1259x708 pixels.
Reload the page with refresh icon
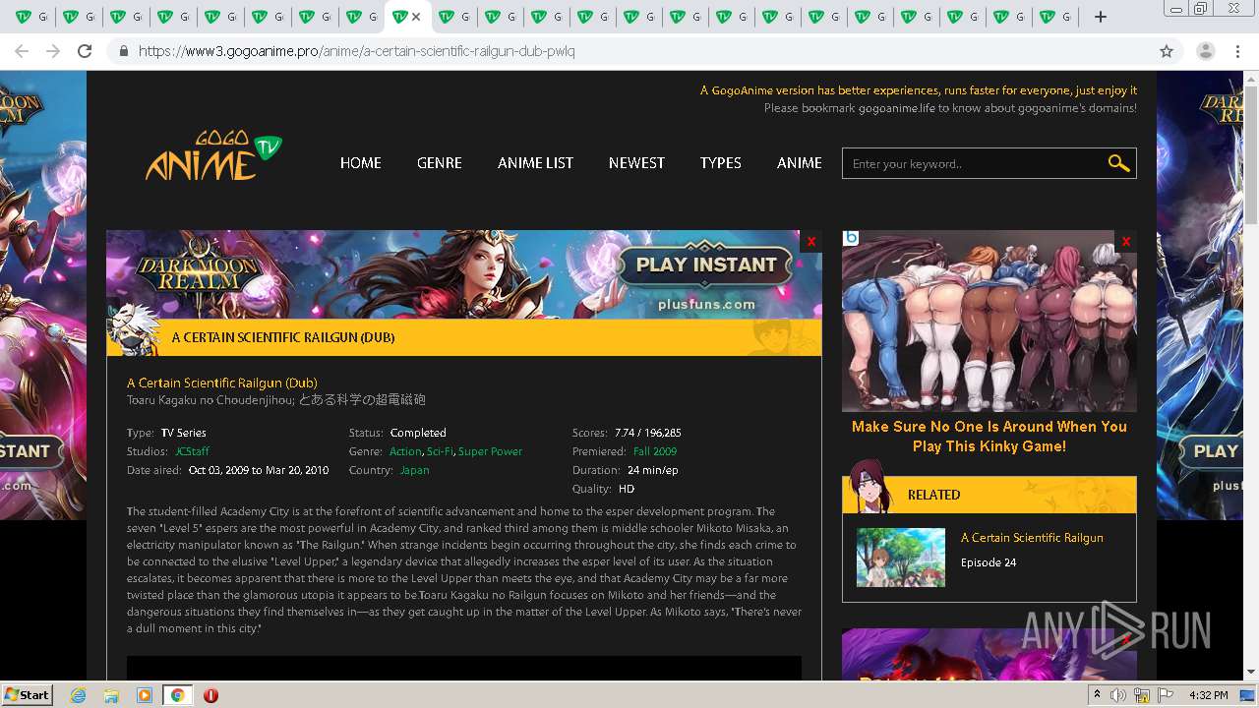(x=85, y=51)
